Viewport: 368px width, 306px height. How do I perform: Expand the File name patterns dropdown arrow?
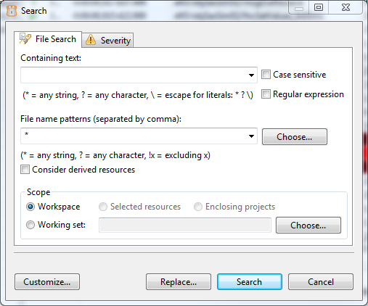click(x=251, y=136)
